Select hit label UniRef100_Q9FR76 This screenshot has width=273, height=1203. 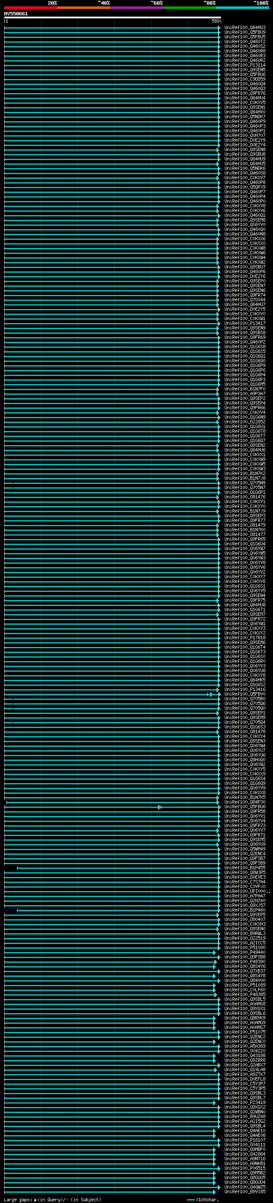pyautogui.click(x=245, y=93)
